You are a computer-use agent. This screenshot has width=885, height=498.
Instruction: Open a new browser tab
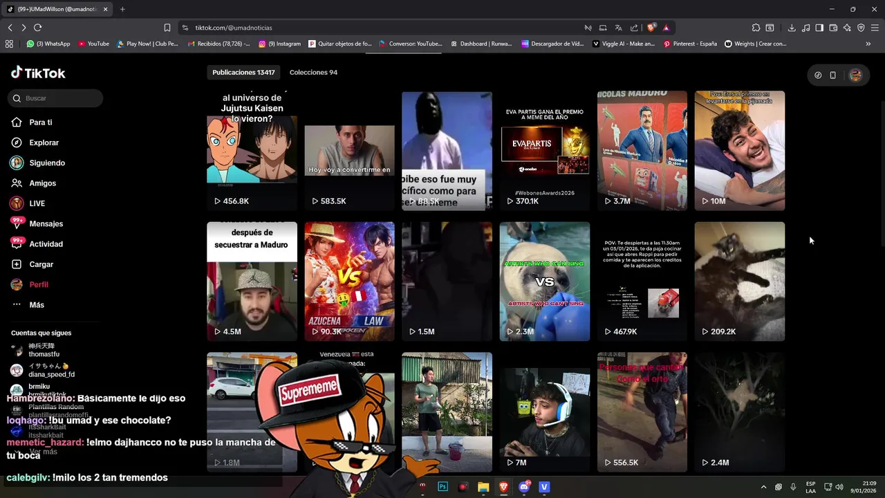point(122,9)
